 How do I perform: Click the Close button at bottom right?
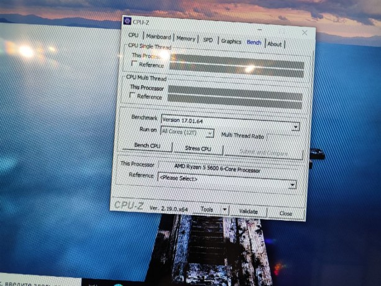[x=285, y=213]
